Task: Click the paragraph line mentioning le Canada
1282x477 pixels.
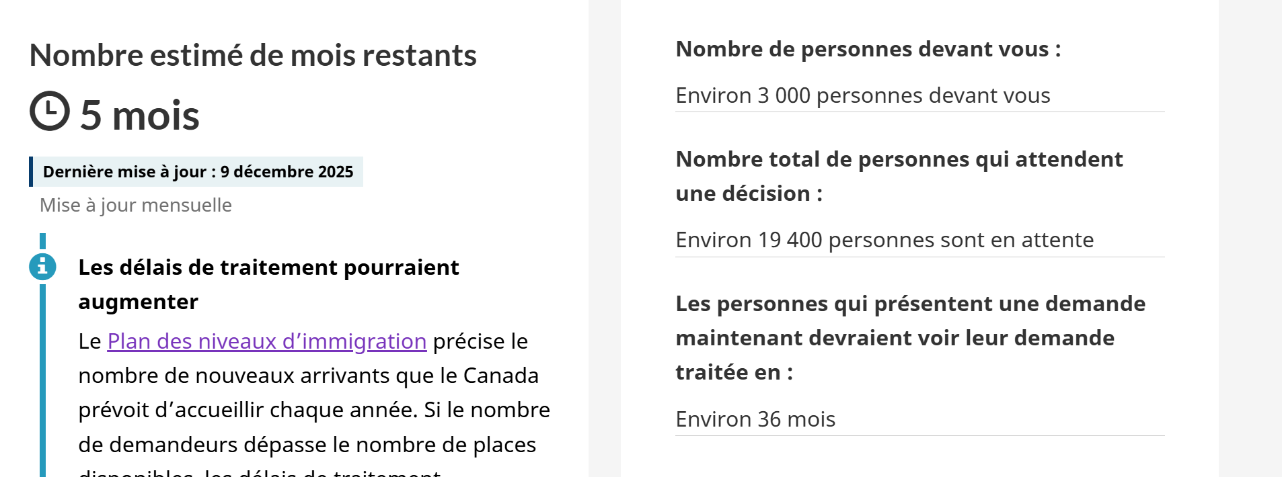Action: coord(308,376)
